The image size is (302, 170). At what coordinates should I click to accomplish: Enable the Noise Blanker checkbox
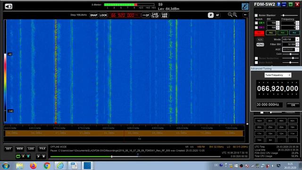point(256,15)
